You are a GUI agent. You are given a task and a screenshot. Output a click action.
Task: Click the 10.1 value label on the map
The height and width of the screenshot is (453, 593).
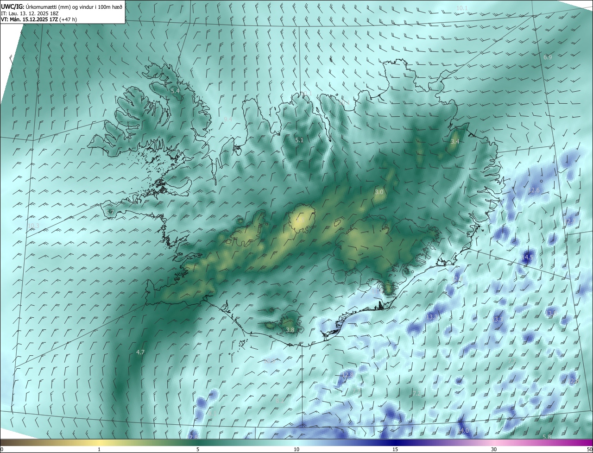pyautogui.click(x=462, y=8)
